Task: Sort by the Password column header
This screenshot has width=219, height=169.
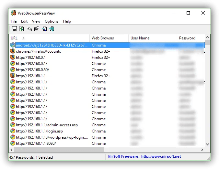Action: 191,38
